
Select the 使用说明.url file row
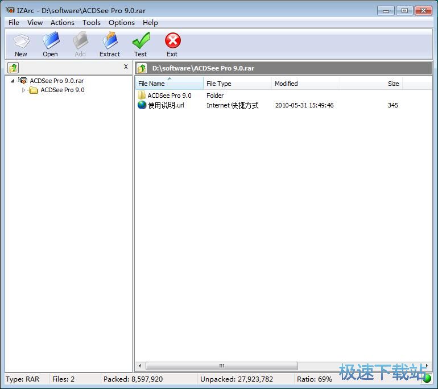coord(166,105)
